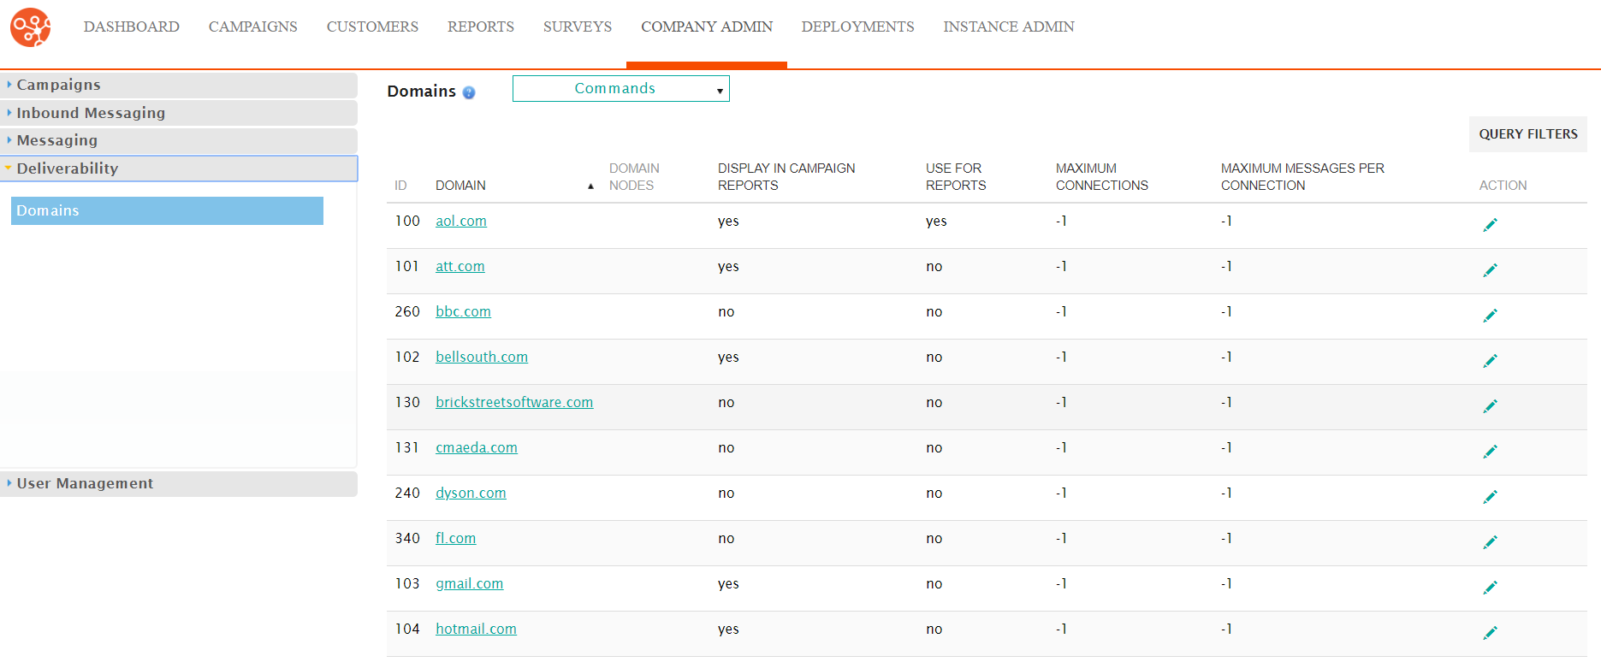Select the Company Admin tab

point(707,27)
